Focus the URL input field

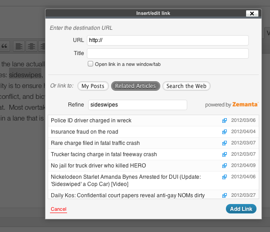tap(168, 41)
